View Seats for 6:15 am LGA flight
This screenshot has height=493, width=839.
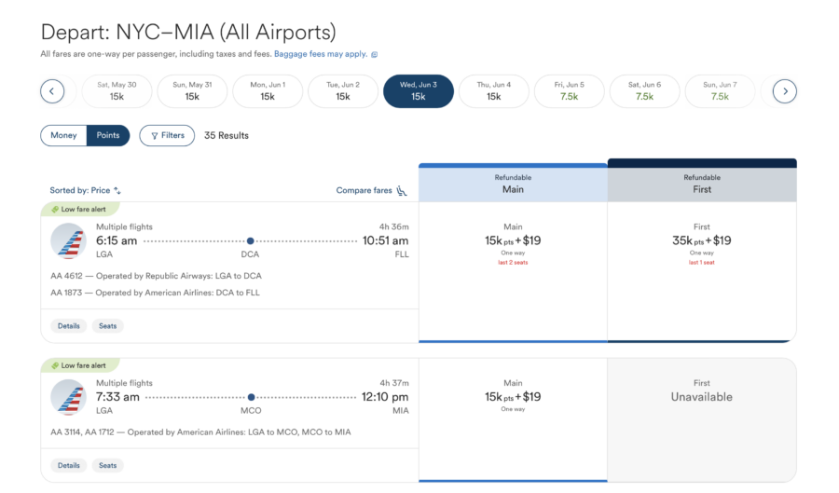pos(107,326)
